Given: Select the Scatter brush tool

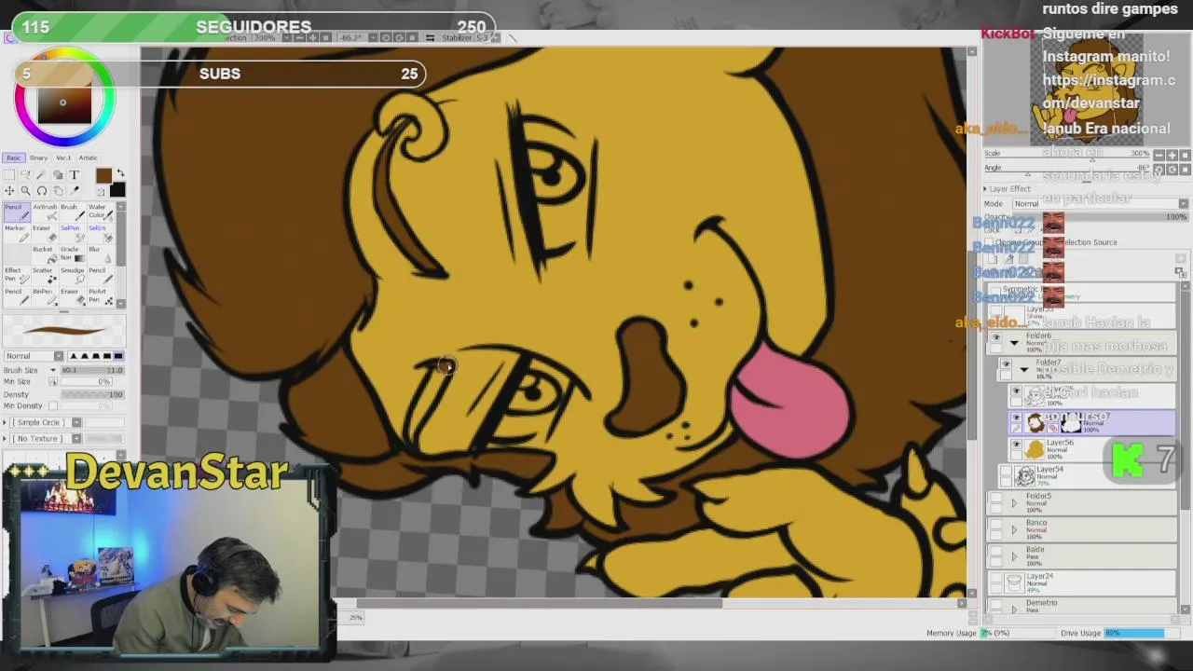Looking at the screenshot, I should tap(46, 276).
